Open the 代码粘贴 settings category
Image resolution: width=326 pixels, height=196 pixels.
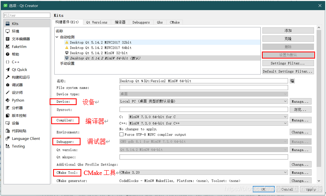27,131
